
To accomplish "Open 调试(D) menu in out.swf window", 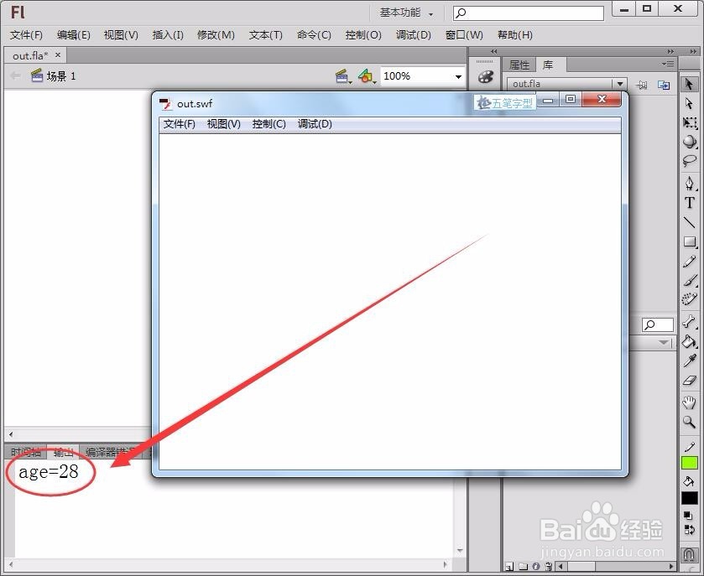I will (x=315, y=124).
